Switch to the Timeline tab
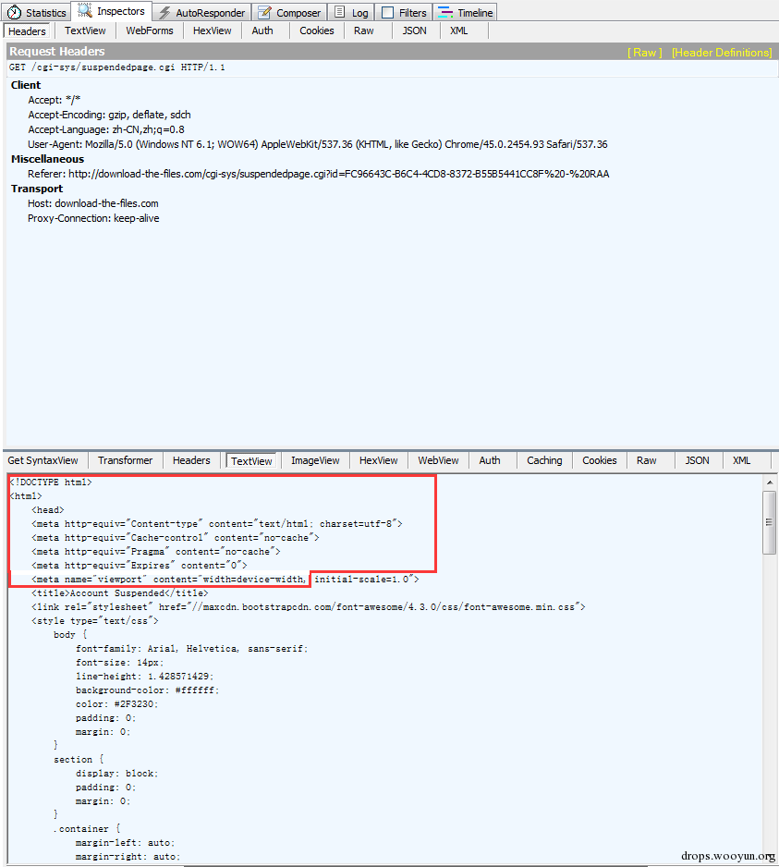Screen dimensions: 779x867 pos(466,12)
